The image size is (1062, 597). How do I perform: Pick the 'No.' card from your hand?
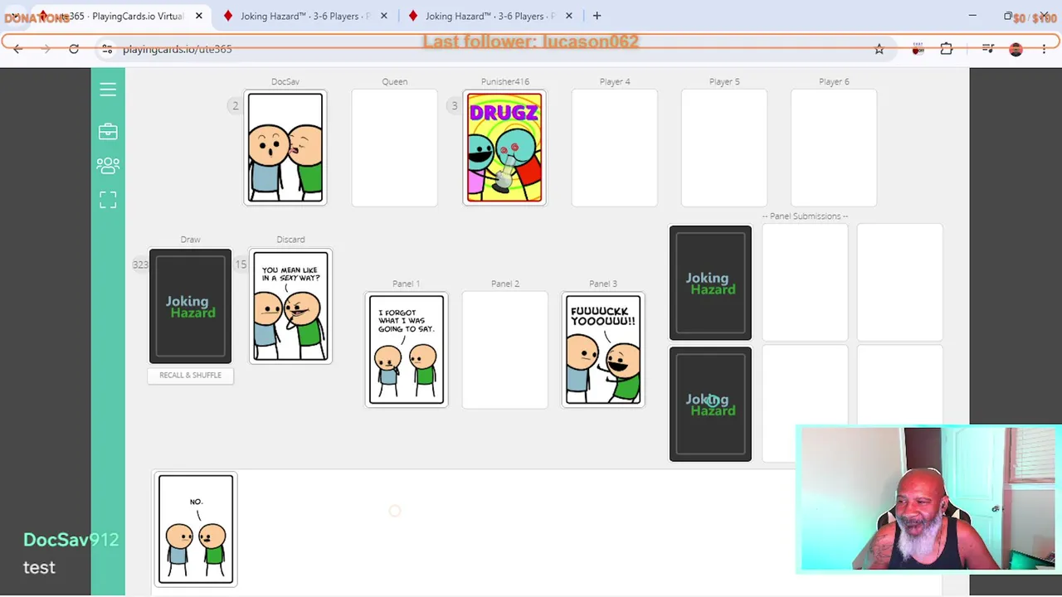point(196,530)
